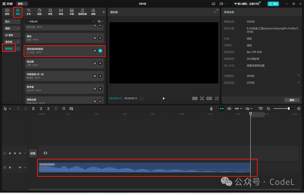
Task: Undo the last action
Action: 18,109
